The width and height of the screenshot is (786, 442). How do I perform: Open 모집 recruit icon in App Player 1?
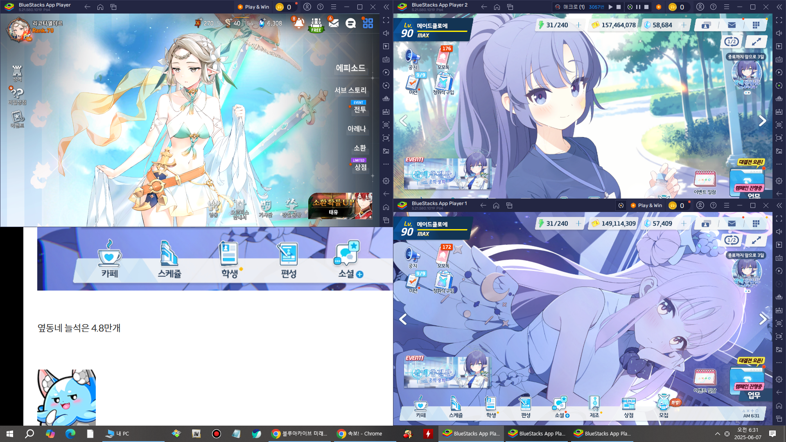click(x=664, y=407)
